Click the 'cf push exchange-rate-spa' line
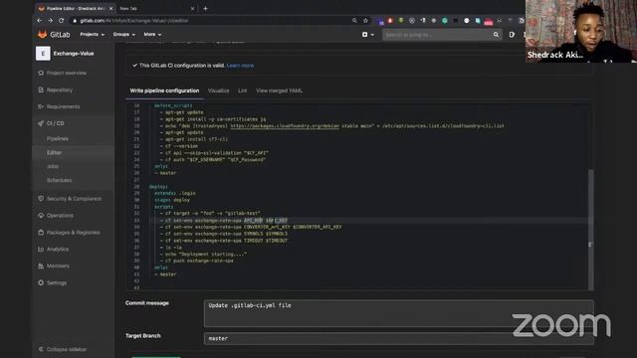 pyautogui.click(x=199, y=261)
